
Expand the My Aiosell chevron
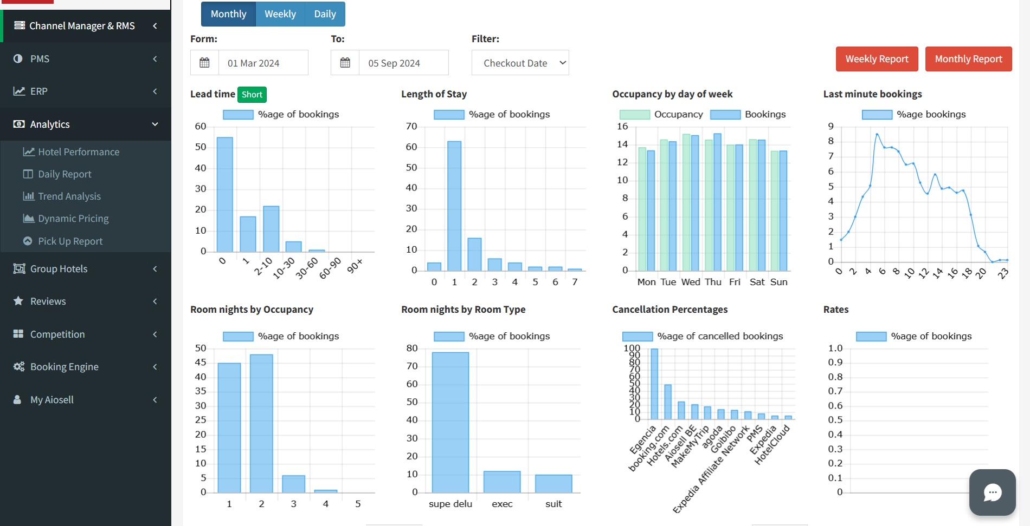pos(155,399)
